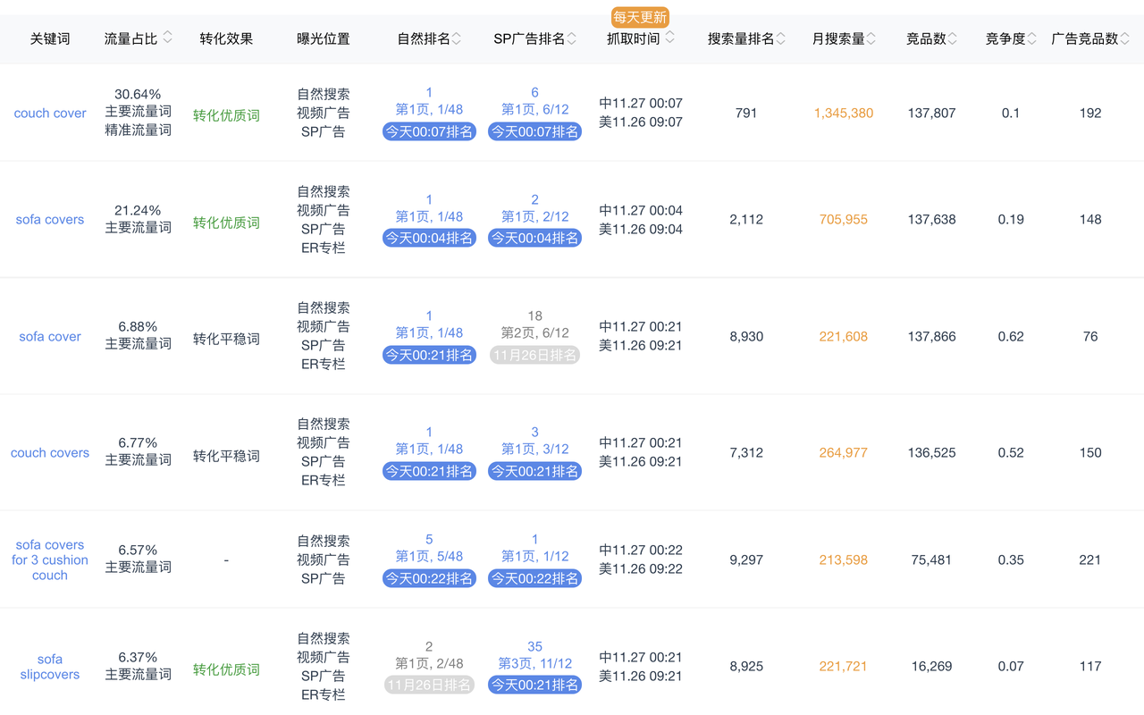This screenshot has height=715, width=1144.
Task: Open the couch cover keyword link
Action: (49, 113)
